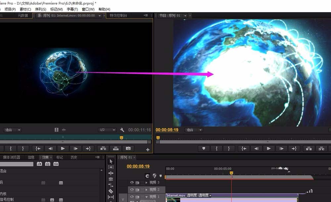331x202 pixels.
Task: Filter by 32-bit Color effects icon
Action: pos(48,164)
